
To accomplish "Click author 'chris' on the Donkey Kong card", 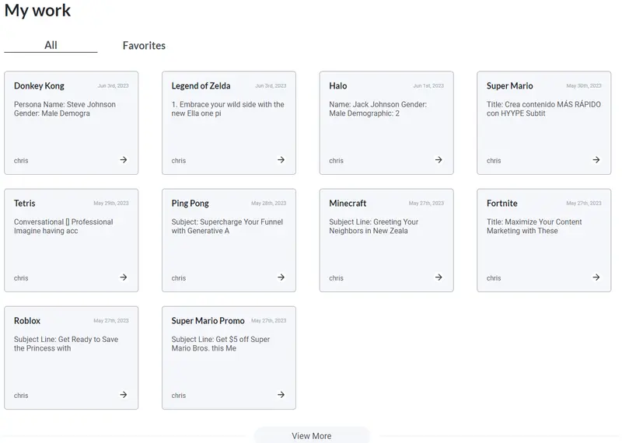I will pos(21,161).
